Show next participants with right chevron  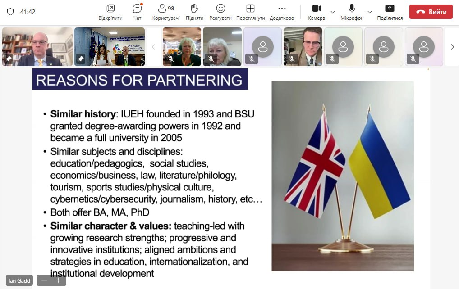(x=452, y=47)
